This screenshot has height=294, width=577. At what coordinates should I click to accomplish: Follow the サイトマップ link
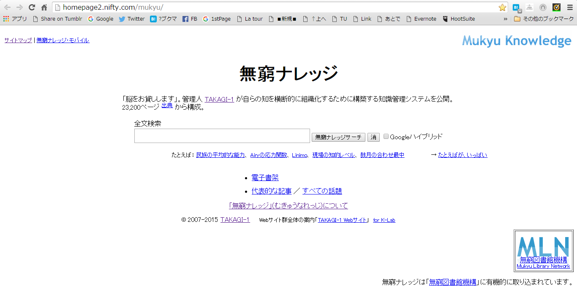[18, 40]
